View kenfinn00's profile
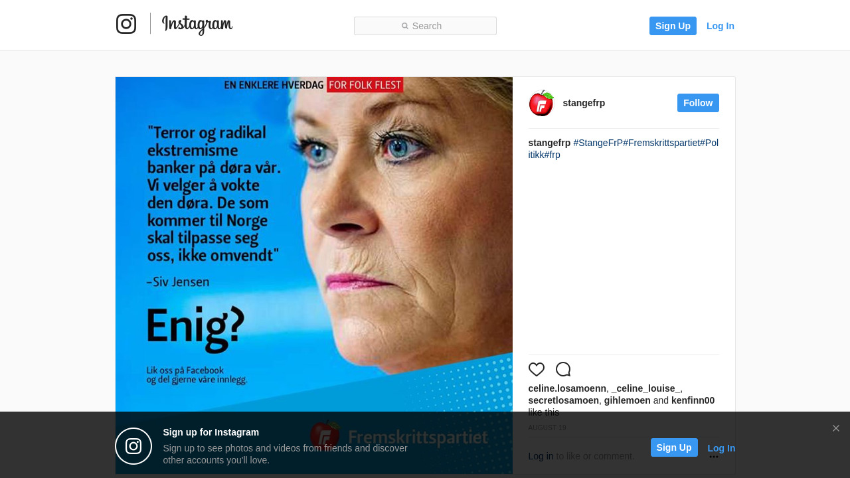Image resolution: width=850 pixels, height=478 pixels. pyautogui.click(x=693, y=400)
